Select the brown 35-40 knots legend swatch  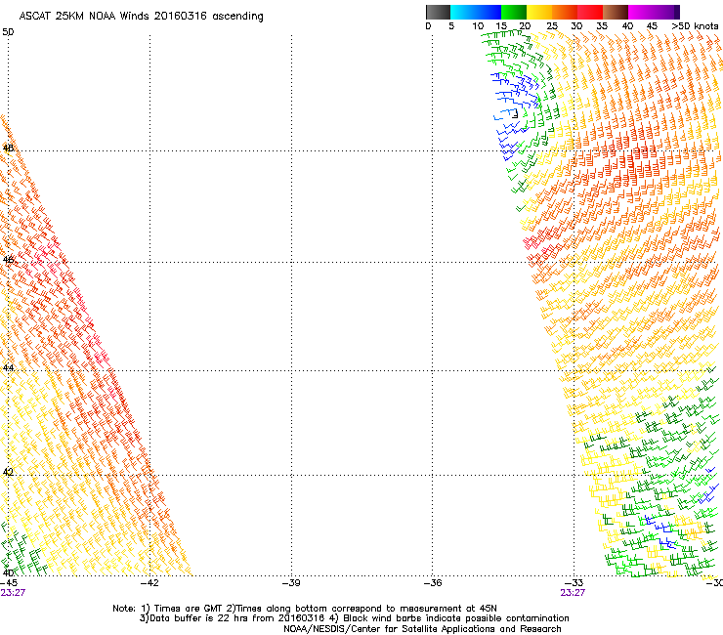(616, 12)
